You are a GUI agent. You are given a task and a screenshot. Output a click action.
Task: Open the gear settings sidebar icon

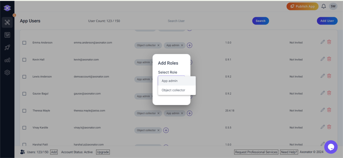pyautogui.click(x=7, y=72)
